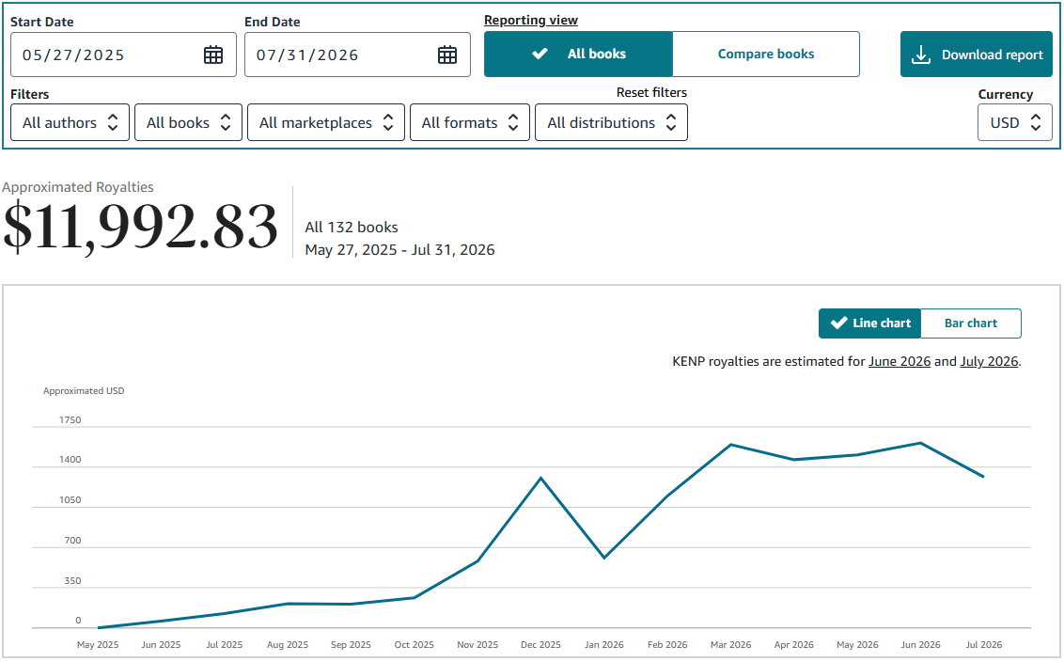
Task: Open the Start Date calendar picker icon
Action: click(x=213, y=55)
